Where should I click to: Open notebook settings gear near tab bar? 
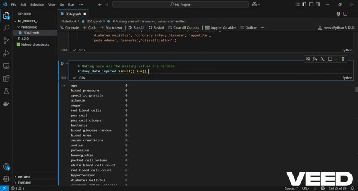tap(338, 14)
